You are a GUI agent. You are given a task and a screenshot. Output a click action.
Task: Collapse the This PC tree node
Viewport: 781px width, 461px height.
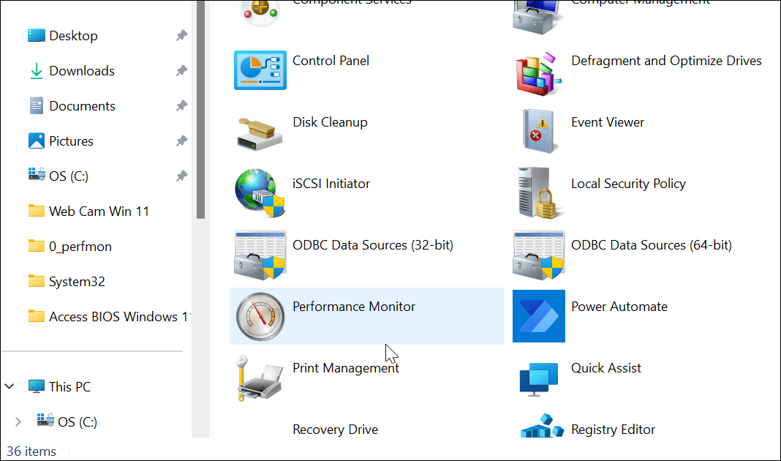(x=10, y=386)
